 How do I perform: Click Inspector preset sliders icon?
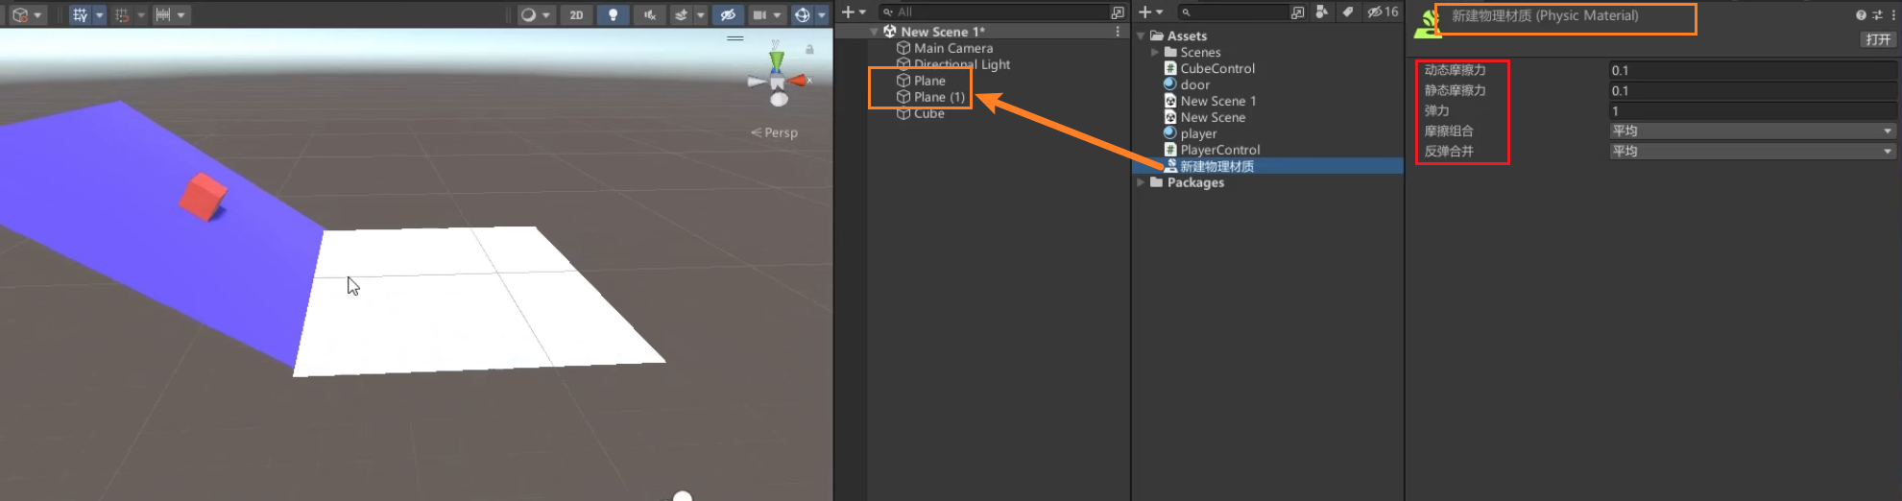point(1877,15)
